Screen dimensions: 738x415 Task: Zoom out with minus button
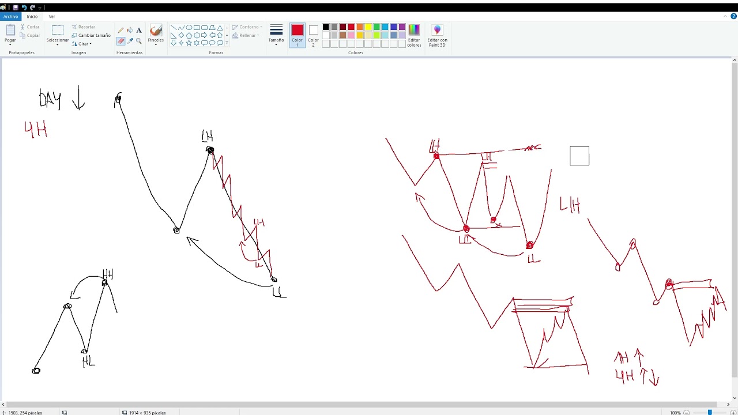[x=686, y=413]
